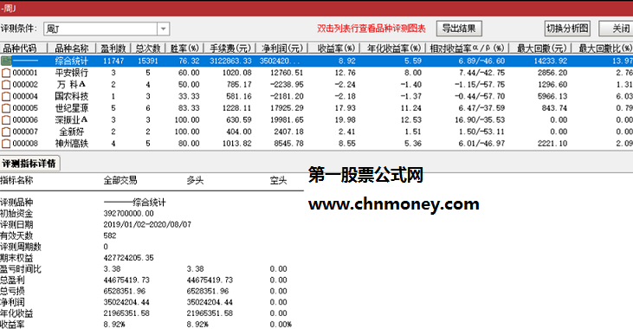
Task: Sort by 相对收益率α/β(%) column header
Action: tap(467, 48)
